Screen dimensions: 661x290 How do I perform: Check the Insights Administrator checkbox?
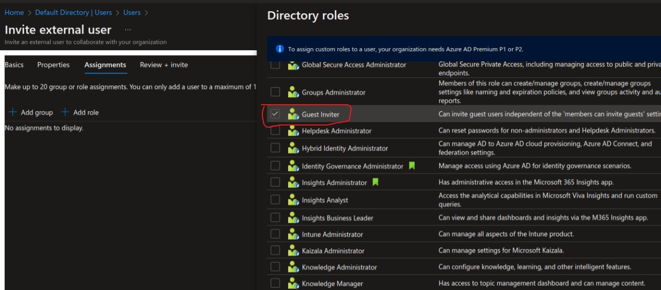point(275,183)
